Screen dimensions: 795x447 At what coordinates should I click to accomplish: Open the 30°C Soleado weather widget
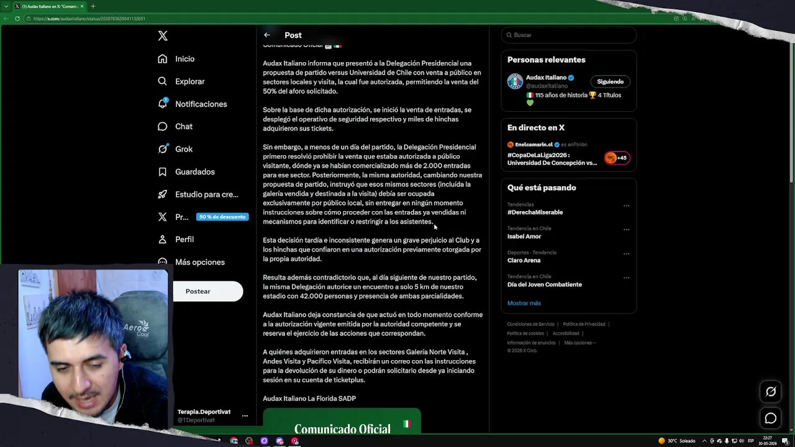tap(677, 441)
